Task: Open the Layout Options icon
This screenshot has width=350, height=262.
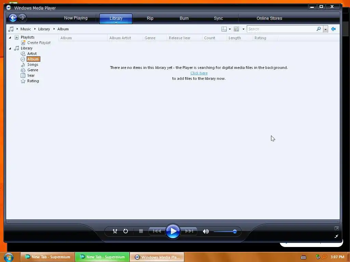Action: click(x=224, y=29)
